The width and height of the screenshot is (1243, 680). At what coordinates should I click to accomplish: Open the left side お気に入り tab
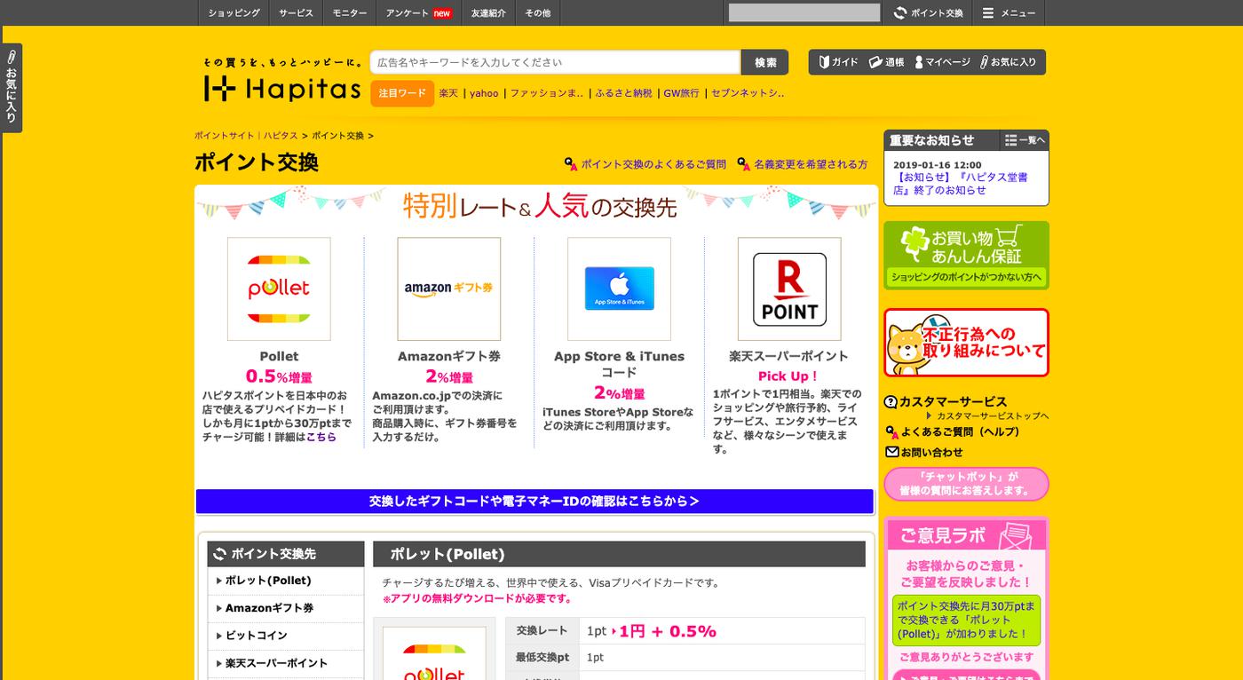tap(11, 88)
